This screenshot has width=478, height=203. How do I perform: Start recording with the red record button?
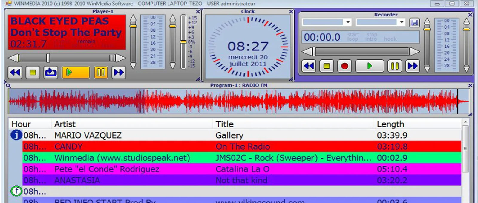point(345,66)
